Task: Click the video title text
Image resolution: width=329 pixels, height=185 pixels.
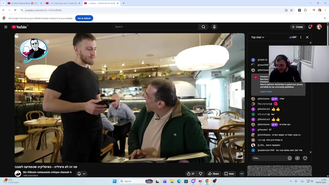Action: point(46,167)
